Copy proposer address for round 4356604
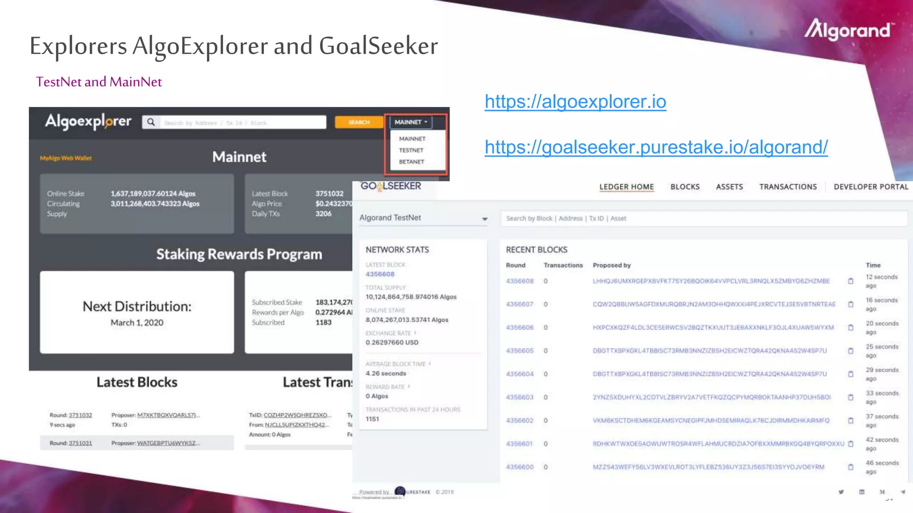 coord(851,374)
